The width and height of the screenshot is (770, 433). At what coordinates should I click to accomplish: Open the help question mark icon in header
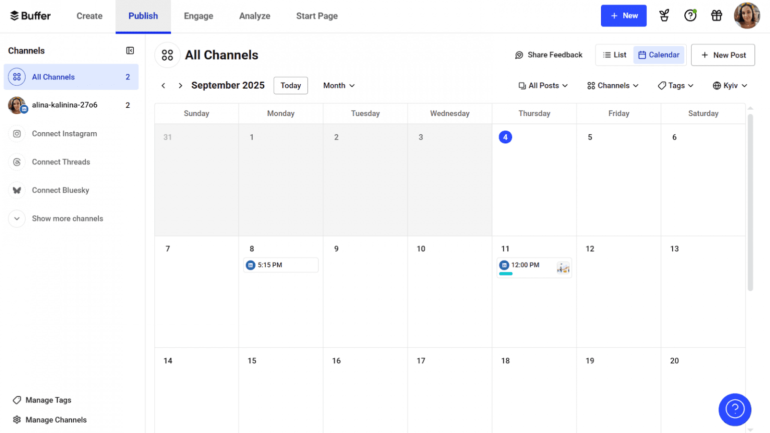pyautogui.click(x=690, y=16)
